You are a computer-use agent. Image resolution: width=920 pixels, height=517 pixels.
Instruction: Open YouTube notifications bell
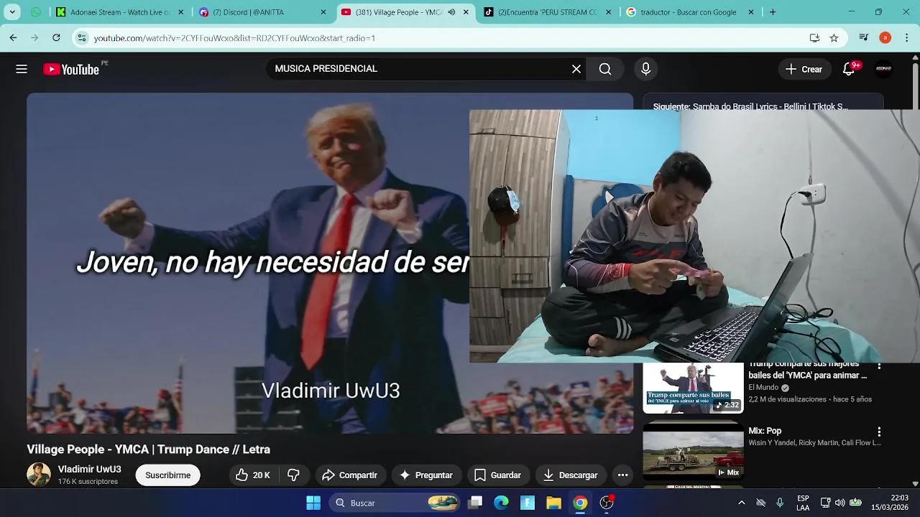pos(847,68)
